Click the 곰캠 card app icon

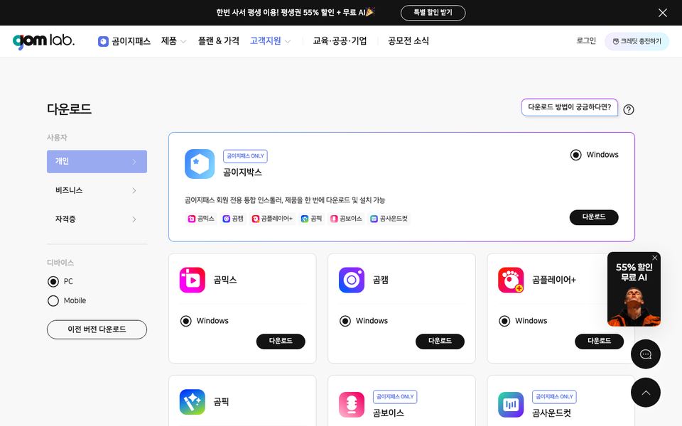tap(352, 280)
